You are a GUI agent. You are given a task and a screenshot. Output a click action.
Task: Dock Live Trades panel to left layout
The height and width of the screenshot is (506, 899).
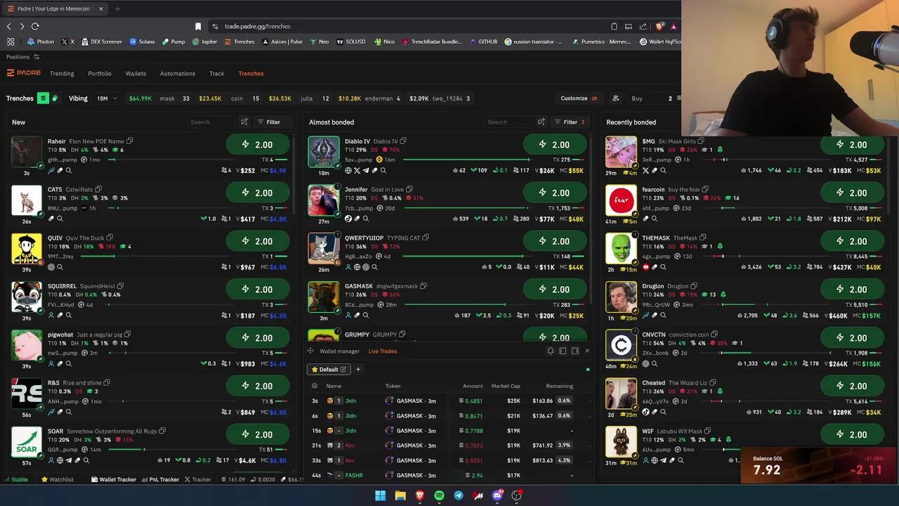pyautogui.click(x=563, y=351)
